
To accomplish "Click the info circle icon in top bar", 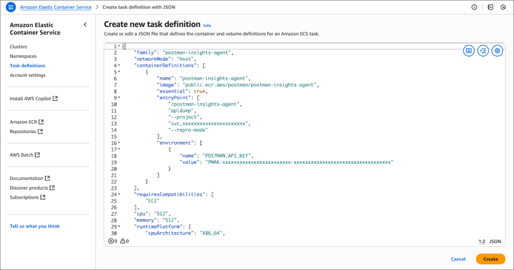I will (x=474, y=7).
